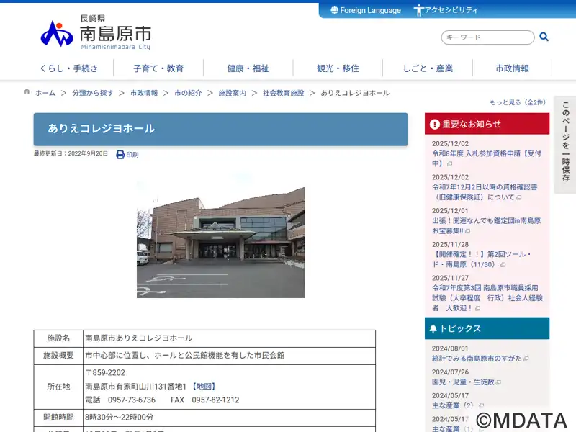Expand the しごと・産業 navigation menu
The height and width of the screenshot is (432, 576).
point(428,68)
